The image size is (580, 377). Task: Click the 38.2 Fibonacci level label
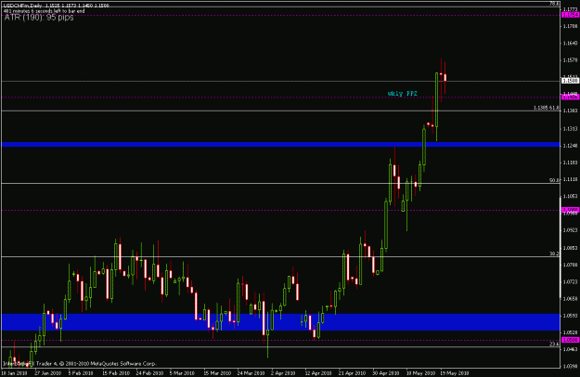554,253
